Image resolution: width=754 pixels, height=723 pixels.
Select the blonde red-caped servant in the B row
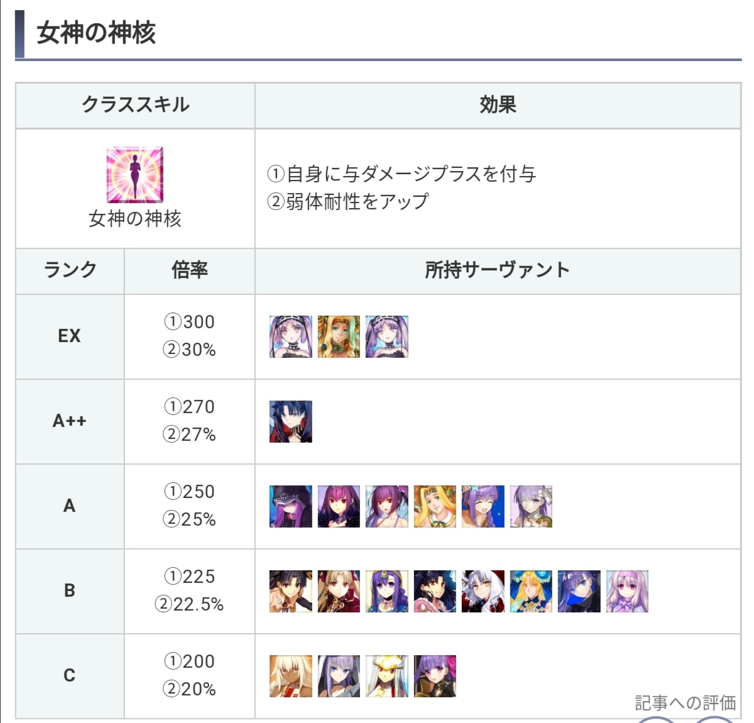339,592
